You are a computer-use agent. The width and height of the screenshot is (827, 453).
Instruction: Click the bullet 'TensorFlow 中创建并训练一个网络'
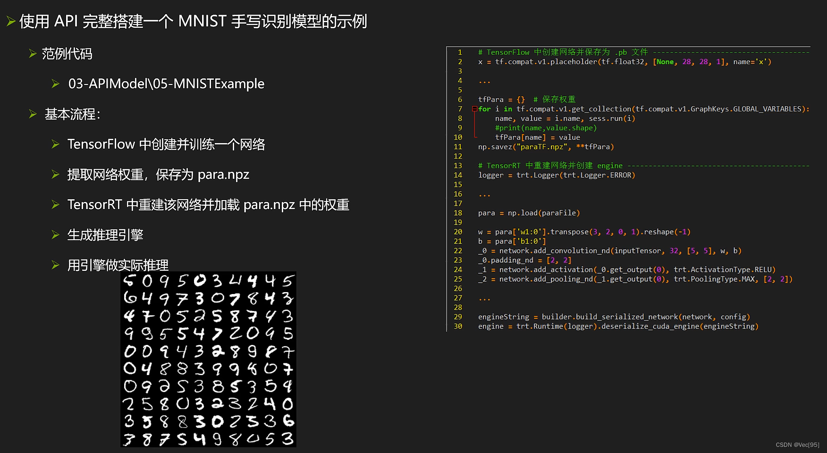166,144
